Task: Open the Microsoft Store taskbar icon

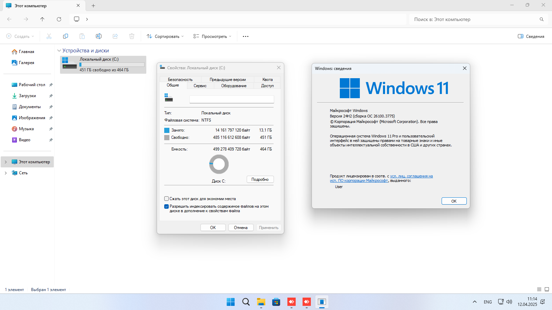Action: pos(276,302)
